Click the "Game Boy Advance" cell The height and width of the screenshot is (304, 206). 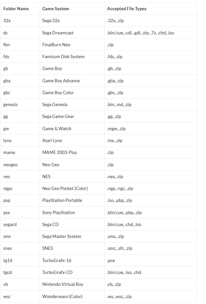[61, 81]
